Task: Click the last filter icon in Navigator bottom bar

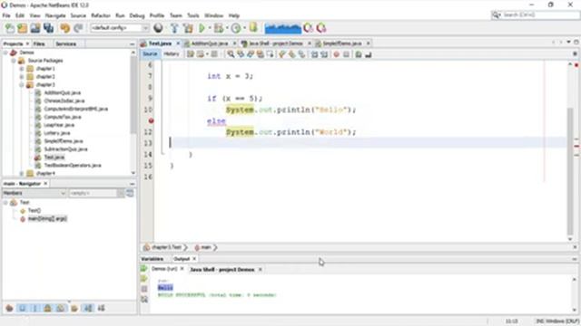Action: click(x=101, y=308)
